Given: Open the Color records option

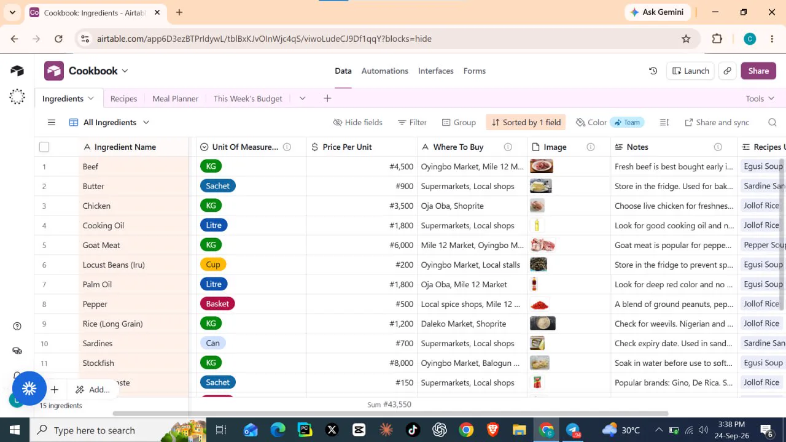Looking at the screenshot, I should click(591, 122).
